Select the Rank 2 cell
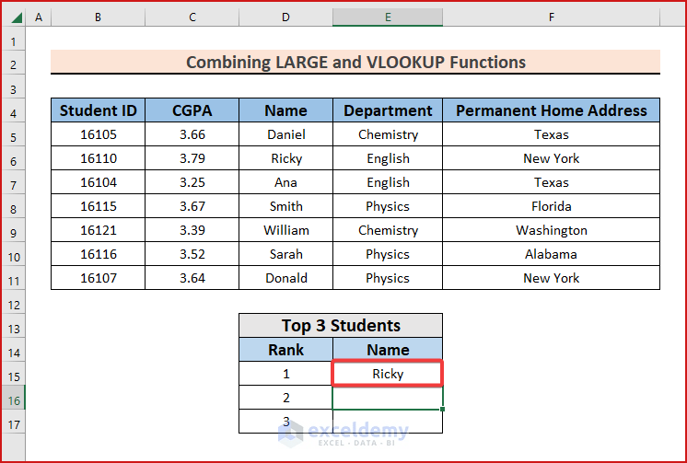This screenshot has height=463, width=687. coord(285,398)
